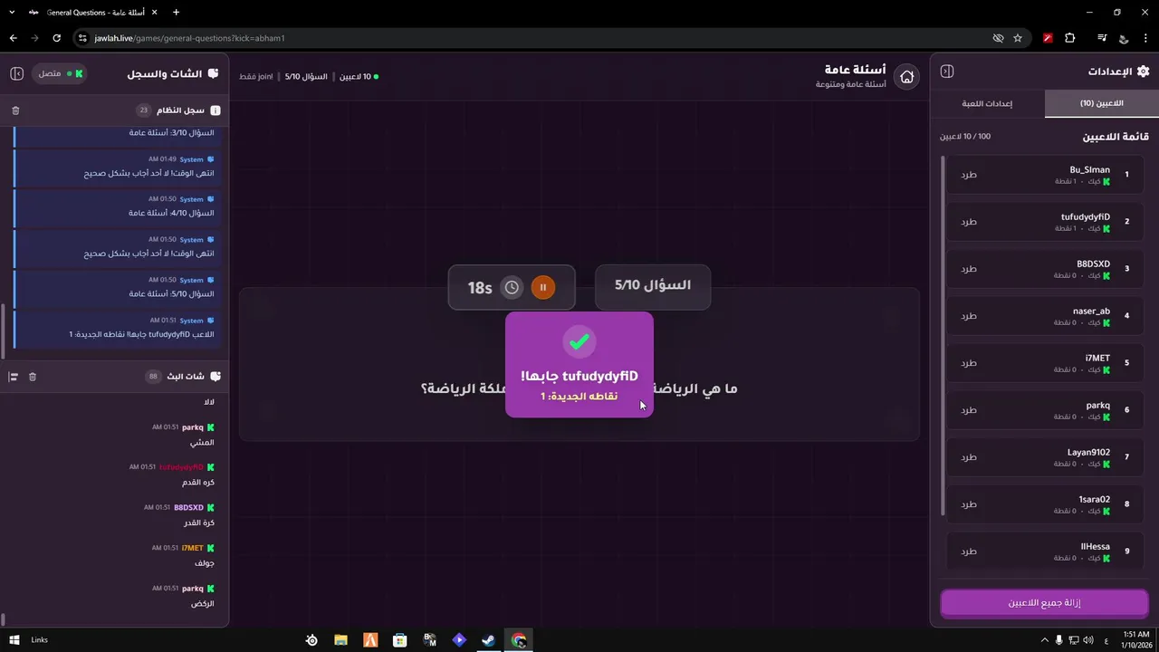
Task: Collapse the chat and log panel icon
Action: [16, 73]
